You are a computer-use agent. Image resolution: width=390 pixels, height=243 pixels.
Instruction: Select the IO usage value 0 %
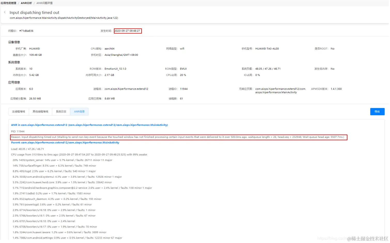tap(258, 75)
